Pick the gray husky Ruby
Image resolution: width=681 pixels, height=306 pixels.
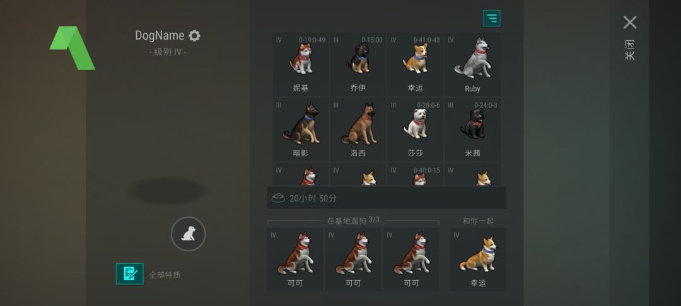(x=472, y=65)
